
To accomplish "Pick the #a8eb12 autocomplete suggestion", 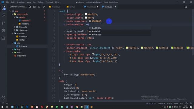I will click(x=120, y=31).
